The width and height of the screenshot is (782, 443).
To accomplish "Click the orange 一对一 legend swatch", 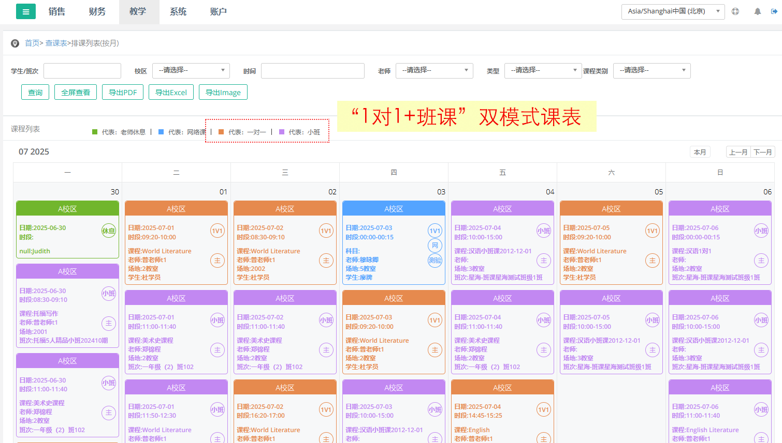I will [221, 132].
